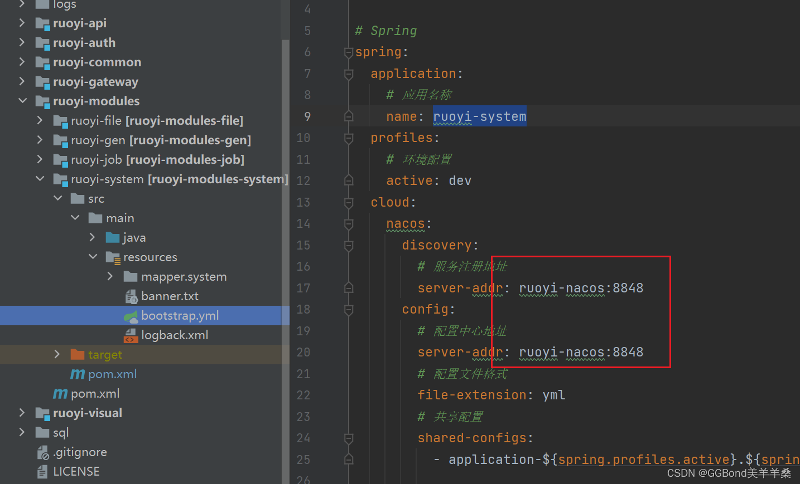Viewport: 800px width, 484px height.
Task: Click the ruoyi-job module folder icon
Action: click(x=60, y=160)
